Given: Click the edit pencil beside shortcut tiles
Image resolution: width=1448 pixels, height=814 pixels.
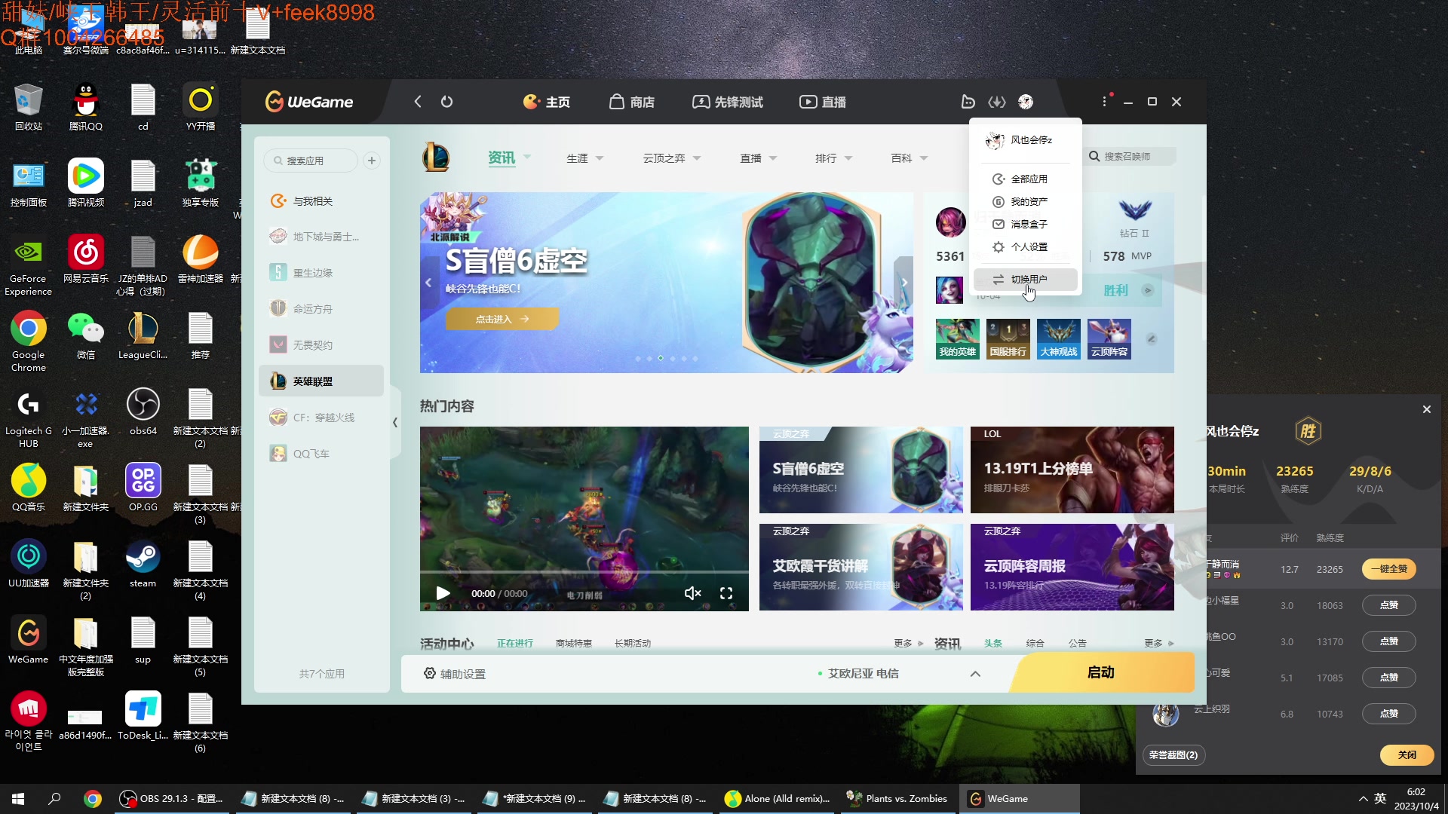Looking at the screenshot, I should tap(1152, 339).
